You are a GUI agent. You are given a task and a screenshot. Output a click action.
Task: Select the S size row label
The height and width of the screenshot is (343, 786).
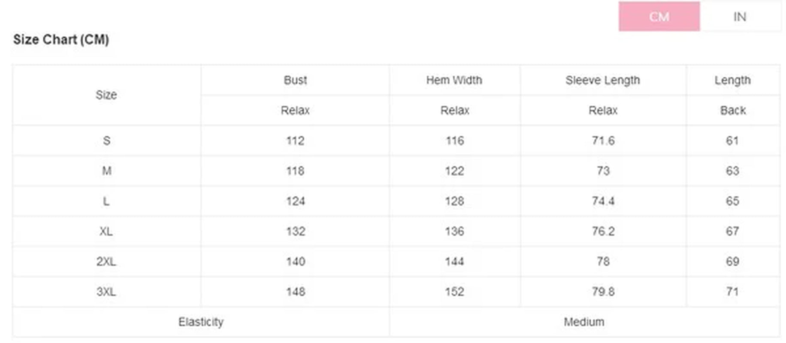tap(106, 141)
